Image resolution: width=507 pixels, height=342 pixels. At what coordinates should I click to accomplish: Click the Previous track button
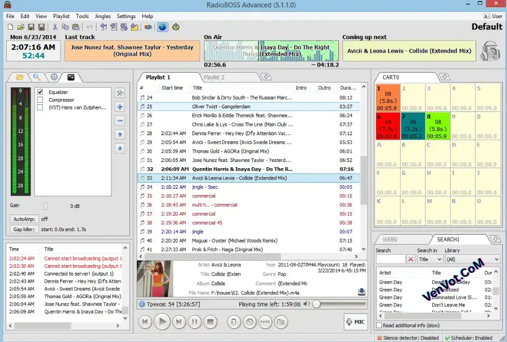[x=145, y=322]
